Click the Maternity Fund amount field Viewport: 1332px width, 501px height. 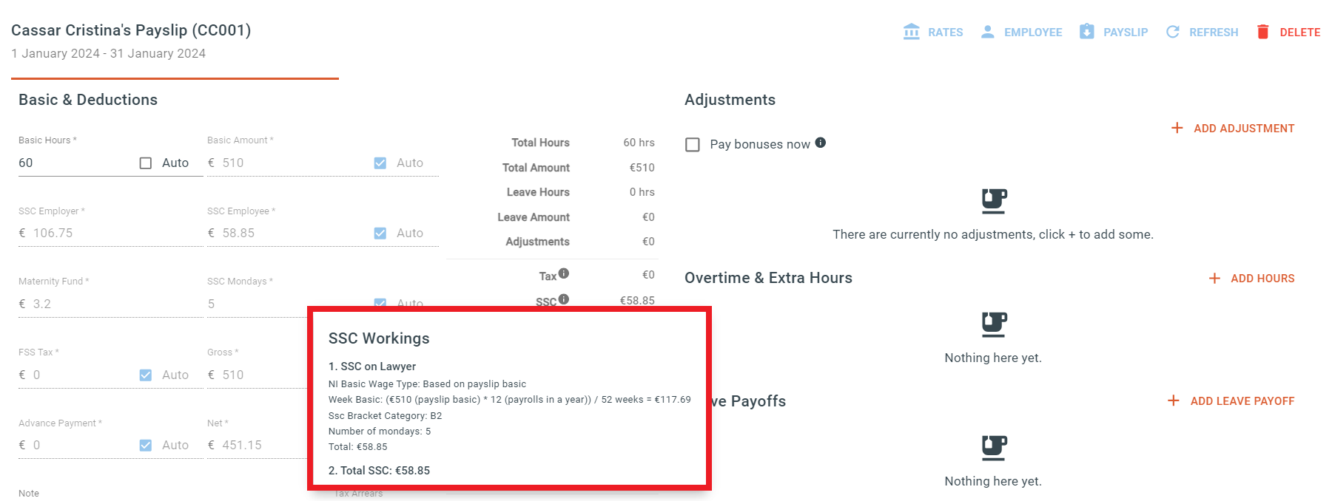(x=111, y=304)
